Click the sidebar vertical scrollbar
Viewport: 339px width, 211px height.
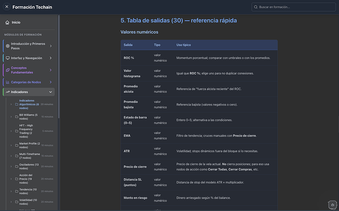click(58, 67)
